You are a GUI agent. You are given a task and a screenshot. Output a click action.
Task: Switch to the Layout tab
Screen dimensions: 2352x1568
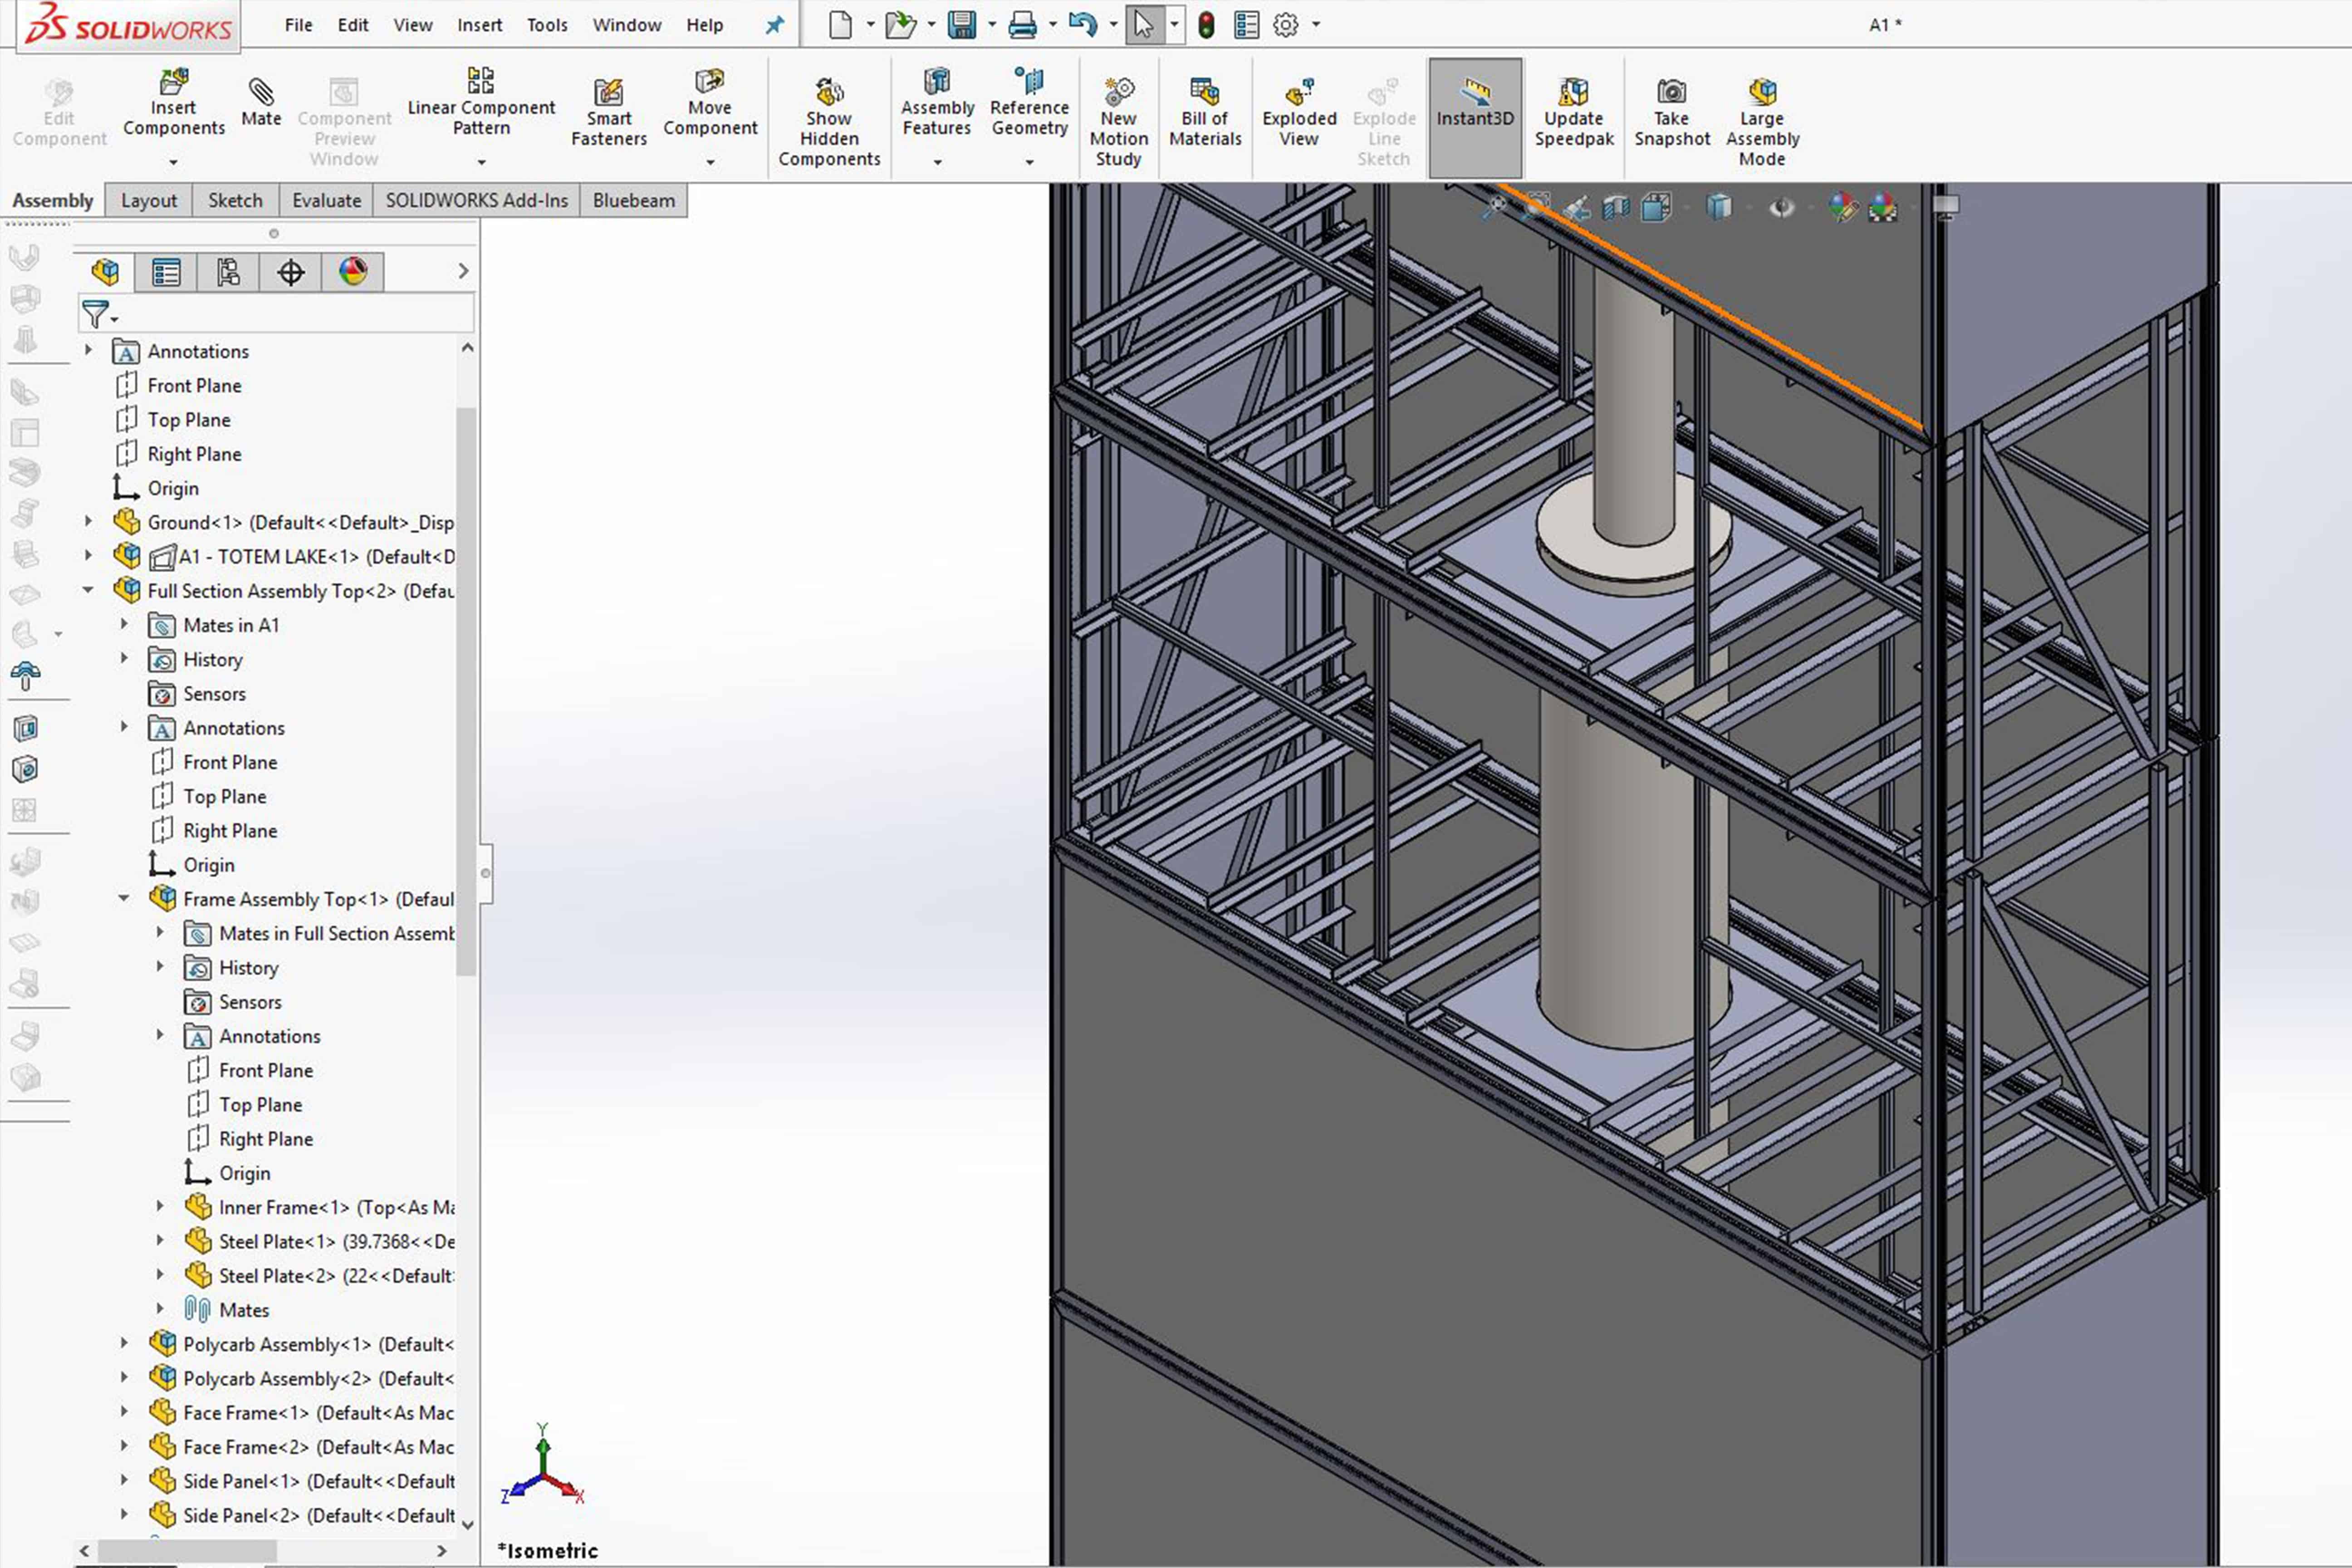149,200
